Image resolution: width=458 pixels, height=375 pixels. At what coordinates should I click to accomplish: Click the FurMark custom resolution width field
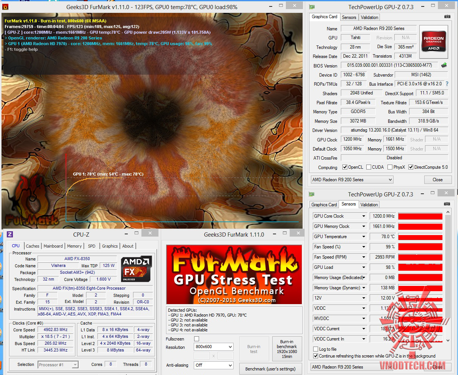201,356
